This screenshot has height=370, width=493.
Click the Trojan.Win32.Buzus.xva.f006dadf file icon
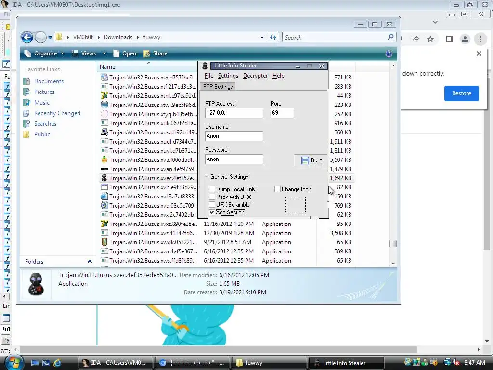click(104, 159)
